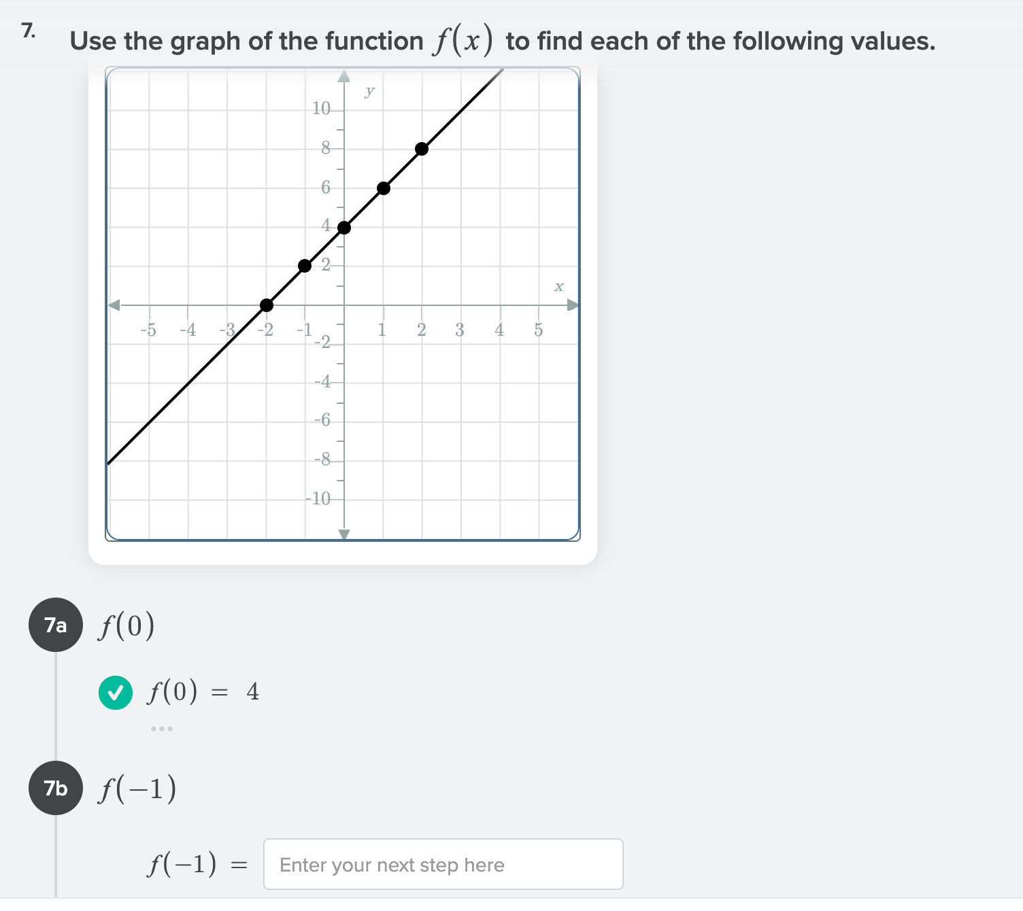Screen dimensions: 1023x911
Task: Expand the ellipsis under f(0) = 4
Action: [161, 727]
